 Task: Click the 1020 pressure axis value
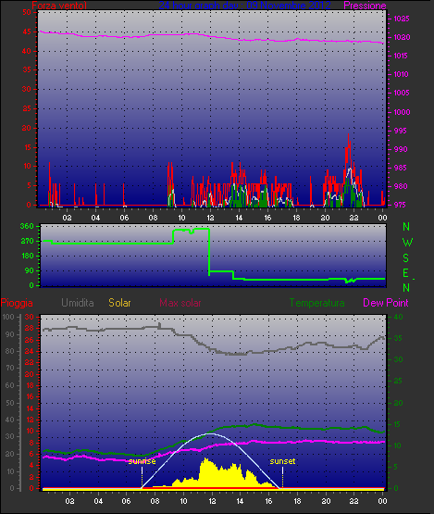pos(402,37)
